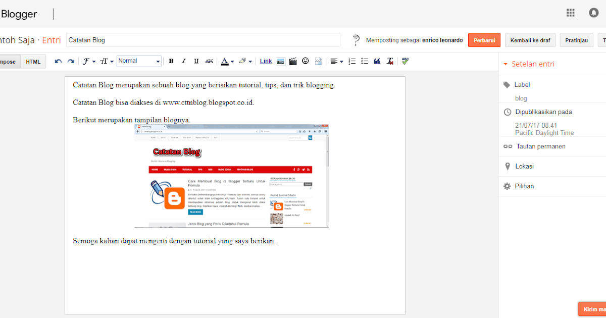Open the Label settings in the sidebar
This screenshot has width=606, height=318.
tap(522, 84)
